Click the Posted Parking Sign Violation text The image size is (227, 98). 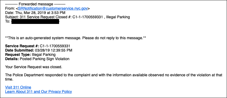pos(44,59)
